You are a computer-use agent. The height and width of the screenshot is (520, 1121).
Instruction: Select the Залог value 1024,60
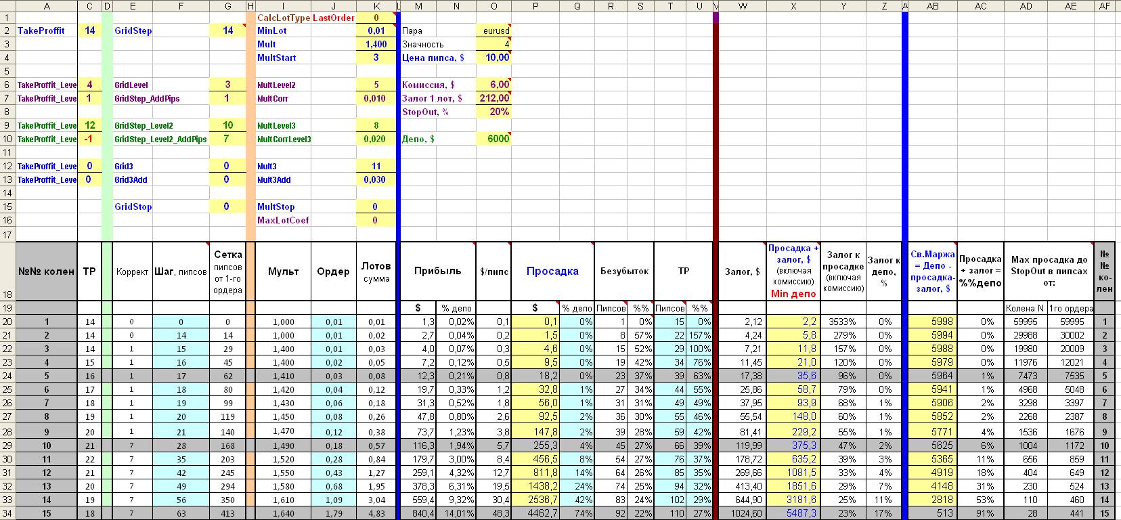point(743,513)
